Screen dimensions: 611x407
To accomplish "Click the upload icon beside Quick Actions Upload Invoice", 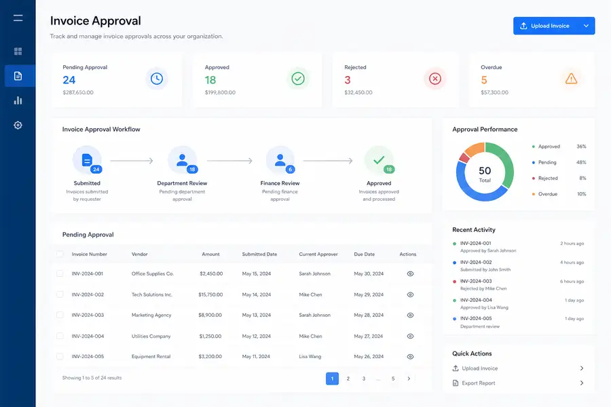I will [x=456, y=368].
